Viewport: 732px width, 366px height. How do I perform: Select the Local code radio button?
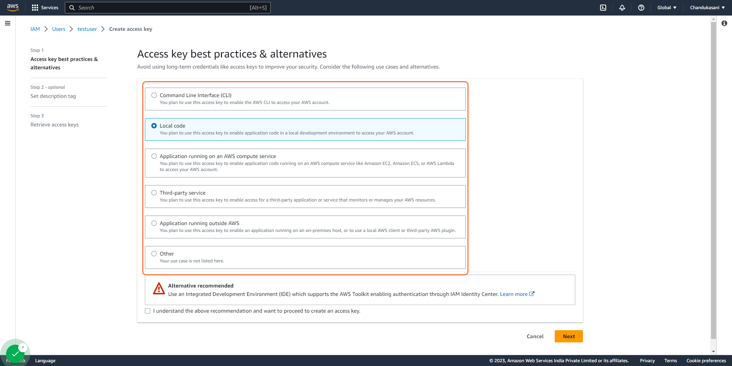tap(154, 126)
